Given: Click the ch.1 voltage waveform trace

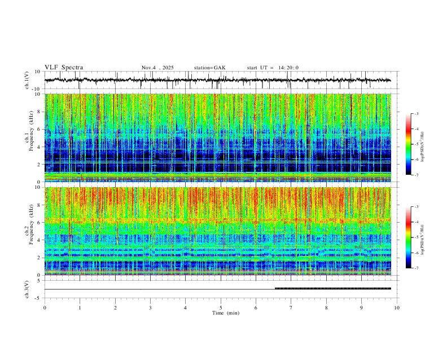Looking at the screenshot, I should tap(217, 80).
